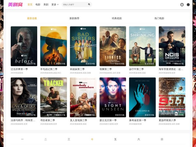
Task: Expand the 更多 dropdown menu
Action: coord(55,5)
